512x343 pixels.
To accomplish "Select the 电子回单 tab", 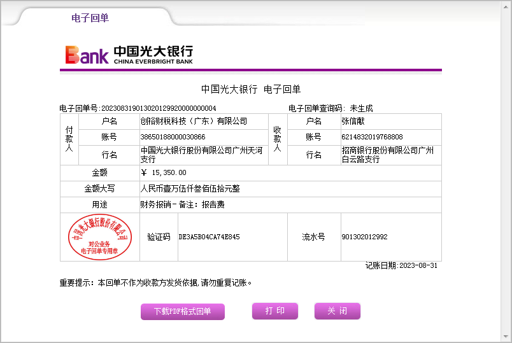I will (90, 18).
